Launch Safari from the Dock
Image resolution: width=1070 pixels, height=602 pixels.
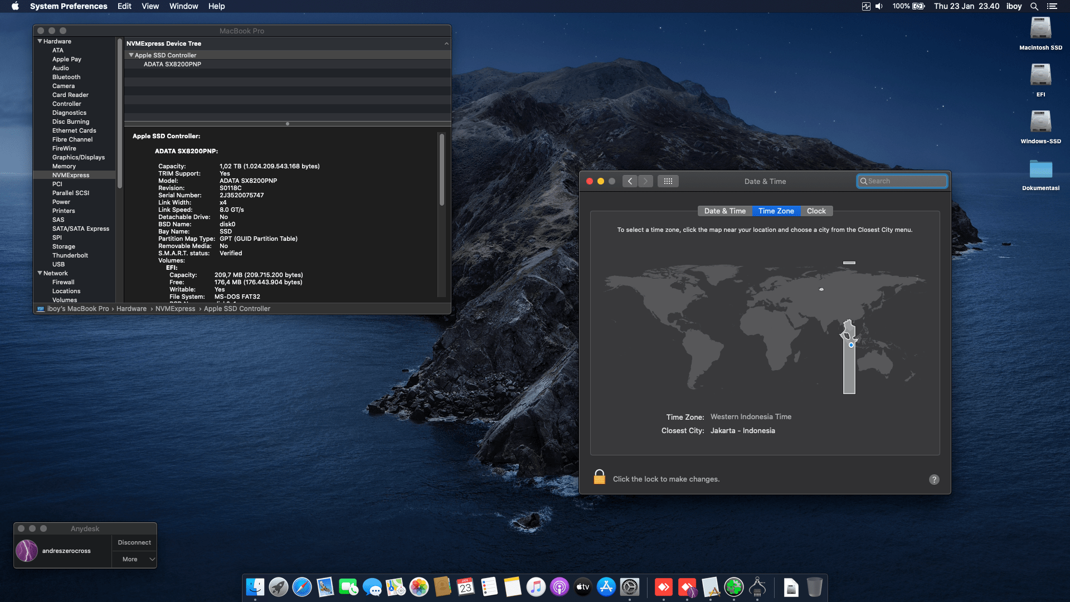click(x=302, y=587)
